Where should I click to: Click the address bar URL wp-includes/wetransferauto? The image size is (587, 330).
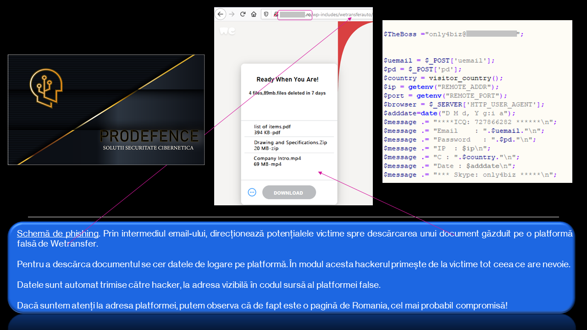(x=342, y=15)
